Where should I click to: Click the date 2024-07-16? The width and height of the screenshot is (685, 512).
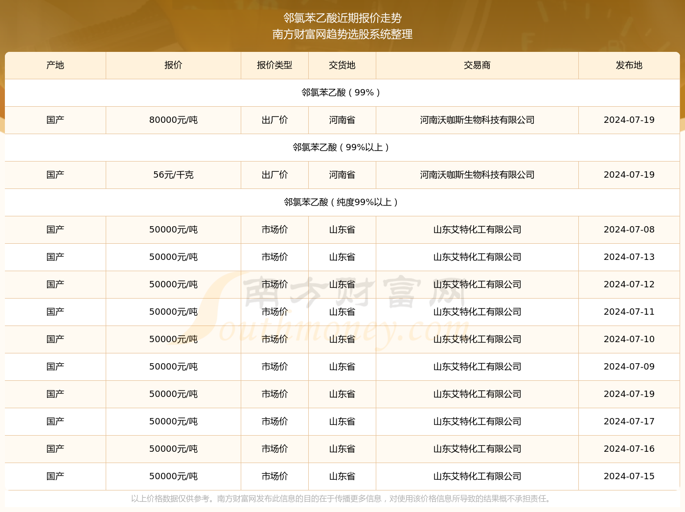click(629, 449)
